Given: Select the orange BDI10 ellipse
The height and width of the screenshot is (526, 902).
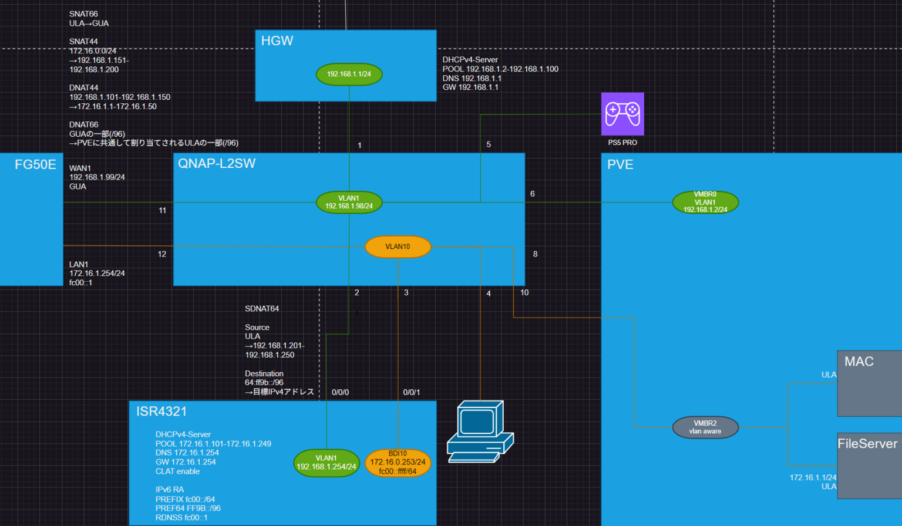Looking at the screenshot, I should (398, 463).
